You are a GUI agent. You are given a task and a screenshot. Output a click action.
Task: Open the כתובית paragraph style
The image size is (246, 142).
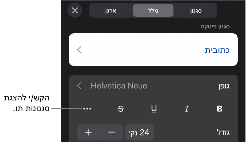(x=218, y=50)
